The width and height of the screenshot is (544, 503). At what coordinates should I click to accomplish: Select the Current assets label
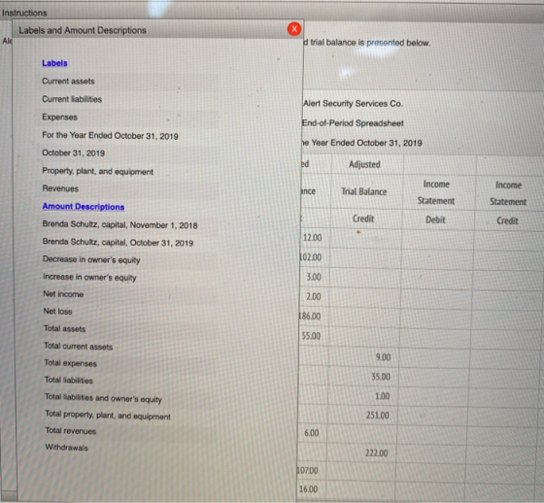point(68,82)
